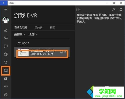Screen dimensions: 125x99
Task: Open the user profile avatar
Action: 5,20
